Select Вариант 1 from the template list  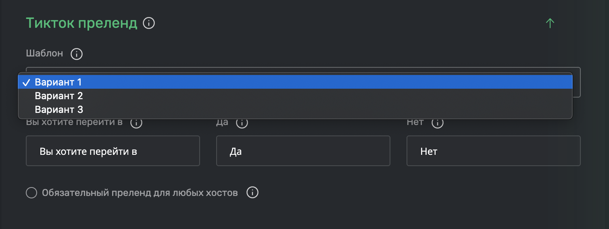click(295, 82)
